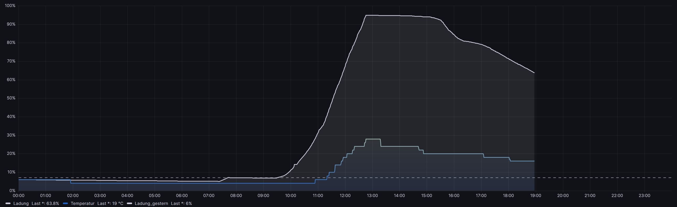This screenshot has height=207, width=677.
Task: Click the Ladung curve's peak corner near 95%
Action: (366, 15)
